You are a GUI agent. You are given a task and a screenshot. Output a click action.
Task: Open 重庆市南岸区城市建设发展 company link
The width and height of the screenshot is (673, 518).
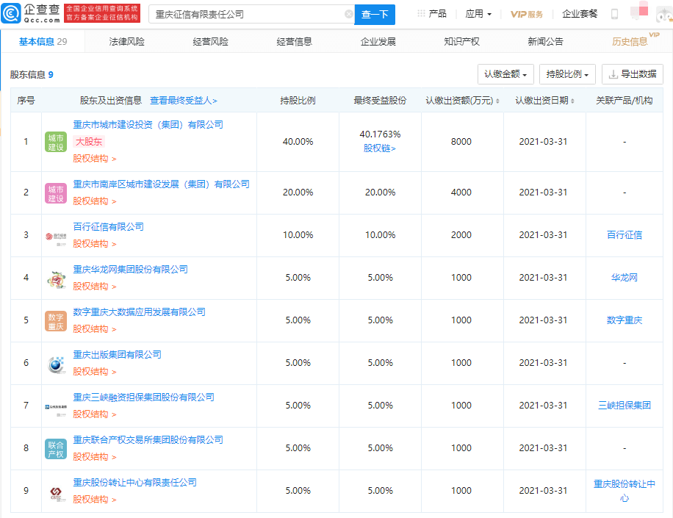pos(162,184)
